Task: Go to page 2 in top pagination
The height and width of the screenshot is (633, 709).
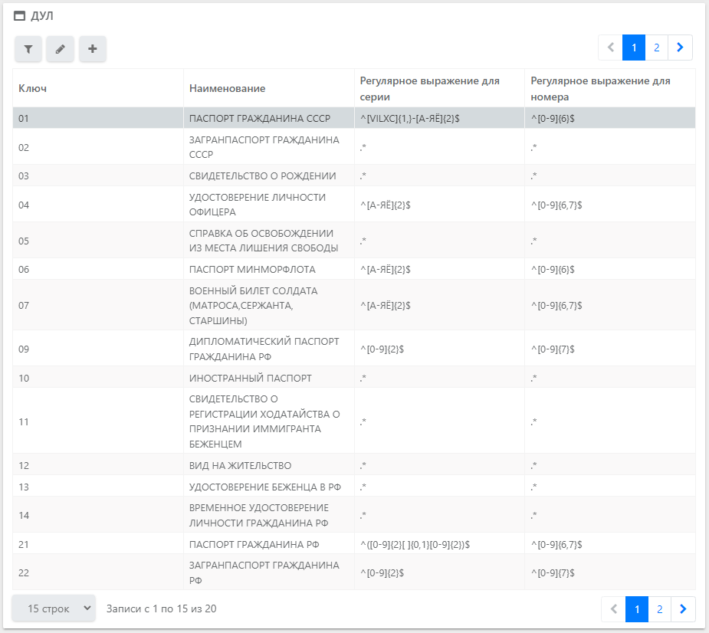Action: pos(656,48)
